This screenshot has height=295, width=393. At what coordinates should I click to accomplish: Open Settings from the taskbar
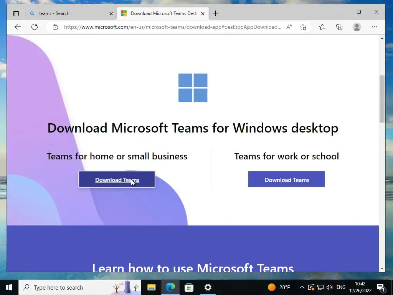click(x=208, y=287)
